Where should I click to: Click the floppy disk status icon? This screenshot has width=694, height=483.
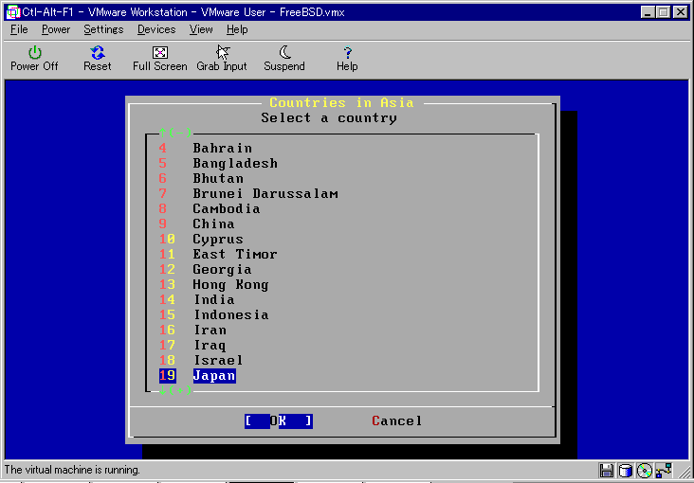(x=606, y=470)
